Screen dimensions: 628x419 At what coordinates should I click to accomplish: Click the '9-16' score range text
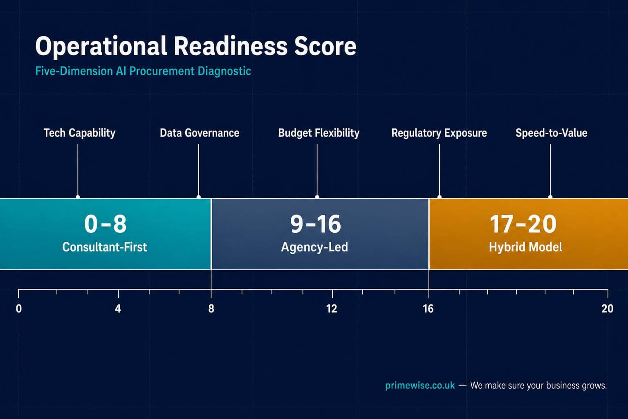point(315,224)
